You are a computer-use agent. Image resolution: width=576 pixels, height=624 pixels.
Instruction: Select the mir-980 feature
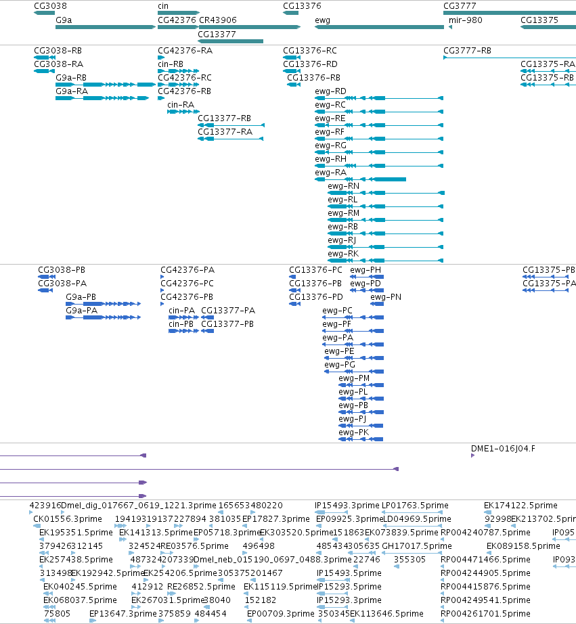pyautogui.click(x=450, y=27)
